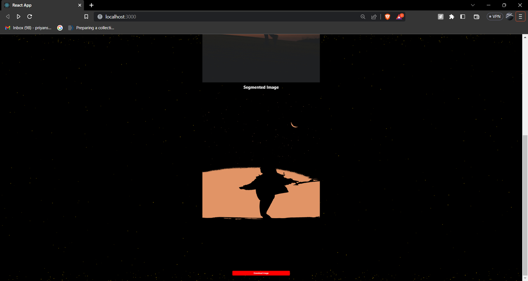Go forward to the next page
Viewport: 528px width, 281px height.
(x=19, y=17)
